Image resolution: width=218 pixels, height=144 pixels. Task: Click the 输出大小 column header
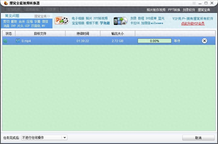[118, 34]
